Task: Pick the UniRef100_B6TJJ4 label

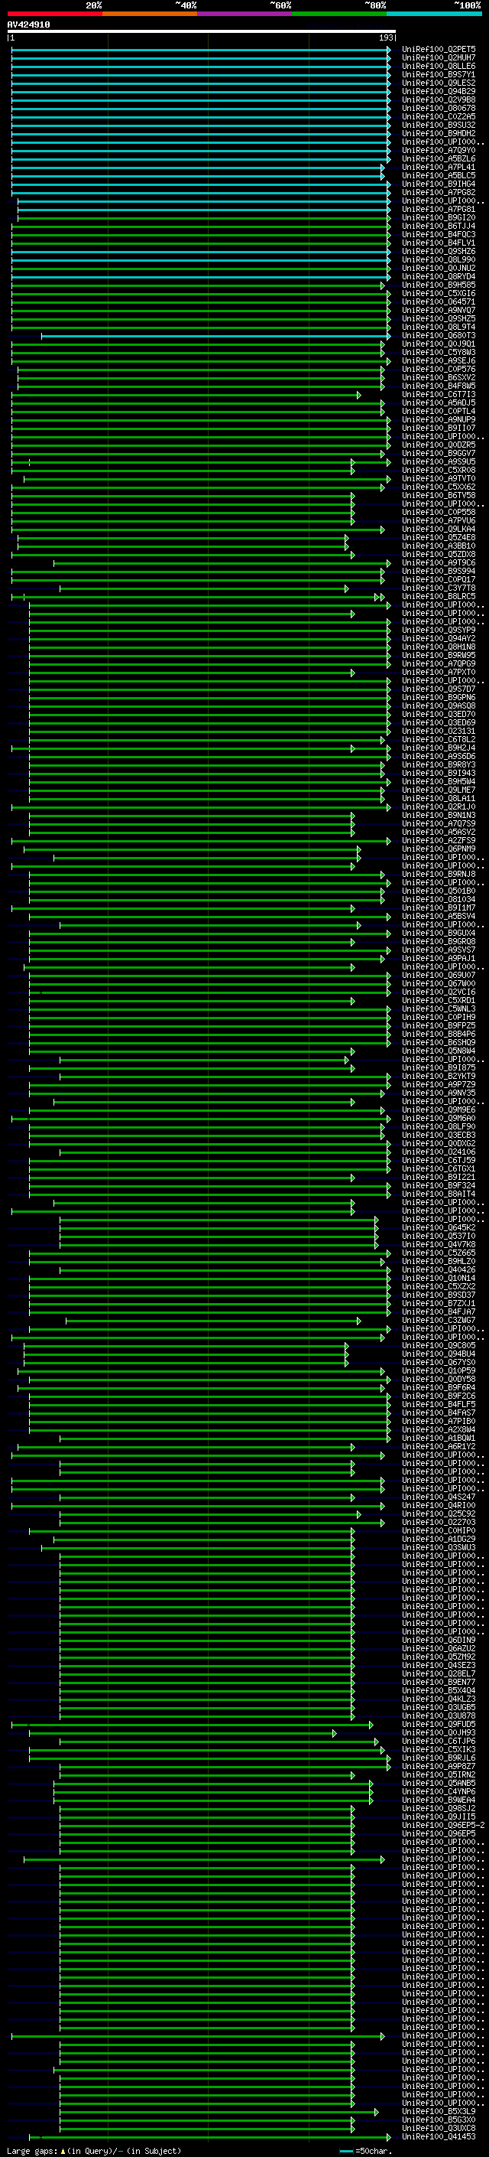Action: click(439, 226)
